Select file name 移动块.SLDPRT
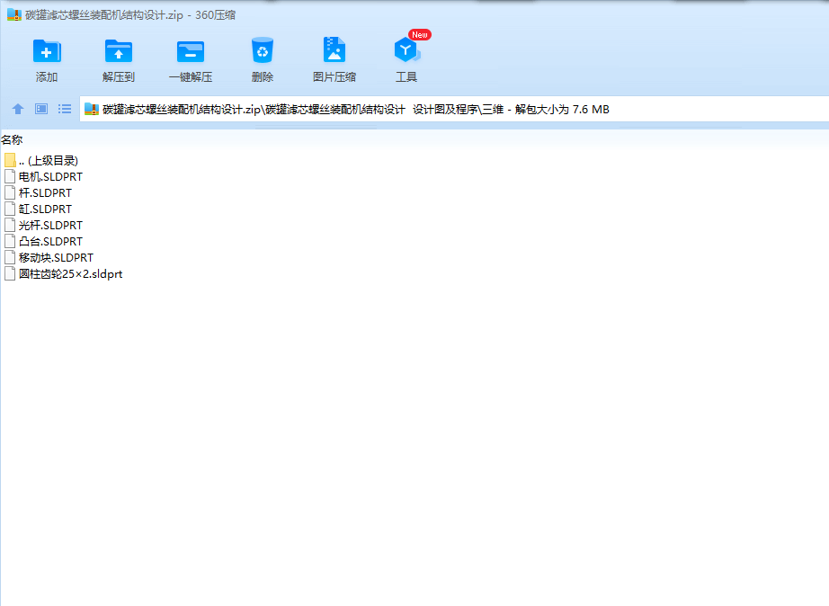This screenshot has width=829, height=606. click(56, 257)
